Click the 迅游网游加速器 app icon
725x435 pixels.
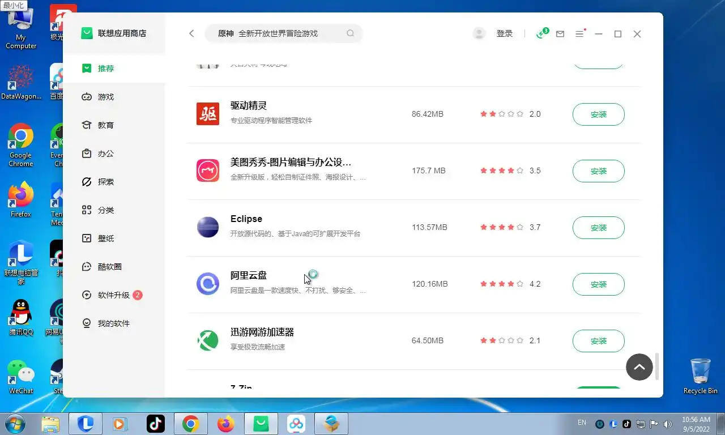208,340
